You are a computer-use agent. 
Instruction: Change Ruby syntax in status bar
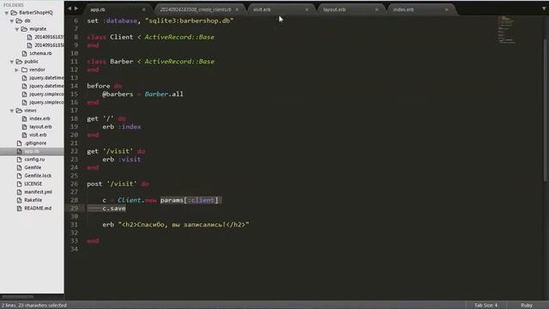(527, 306)
